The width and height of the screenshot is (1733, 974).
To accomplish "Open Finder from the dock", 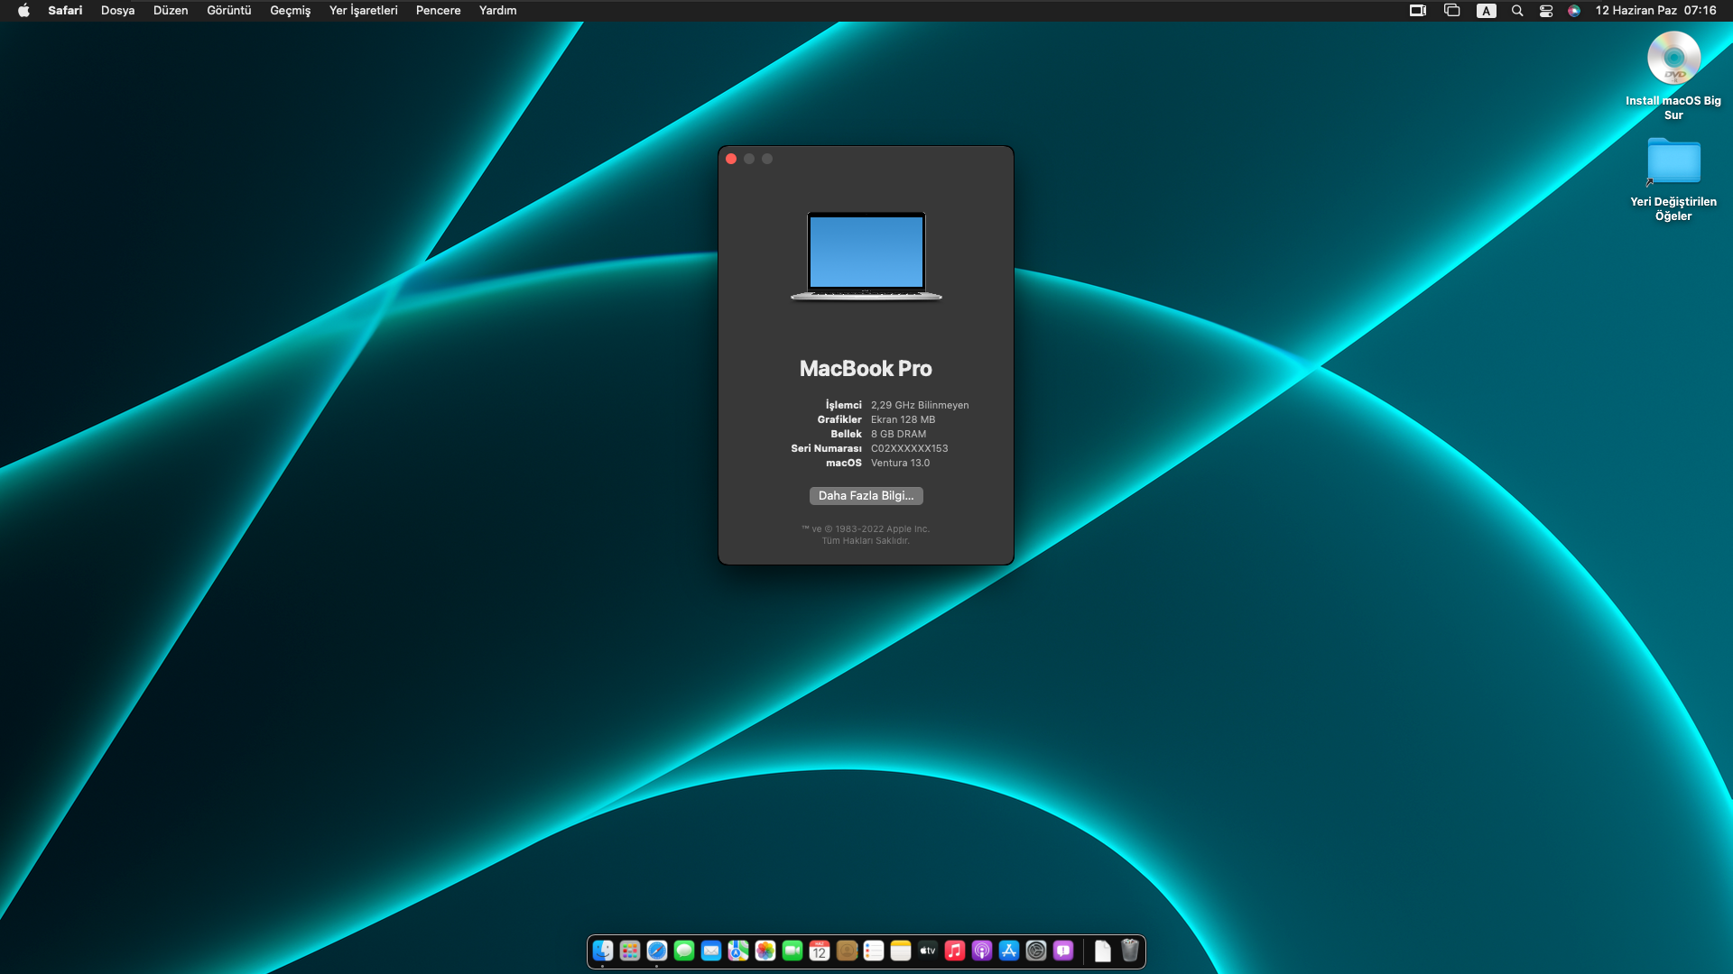I will [603, 951].
